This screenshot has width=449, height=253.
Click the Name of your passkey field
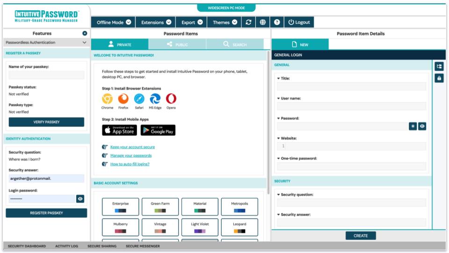(x=46, y=75)
